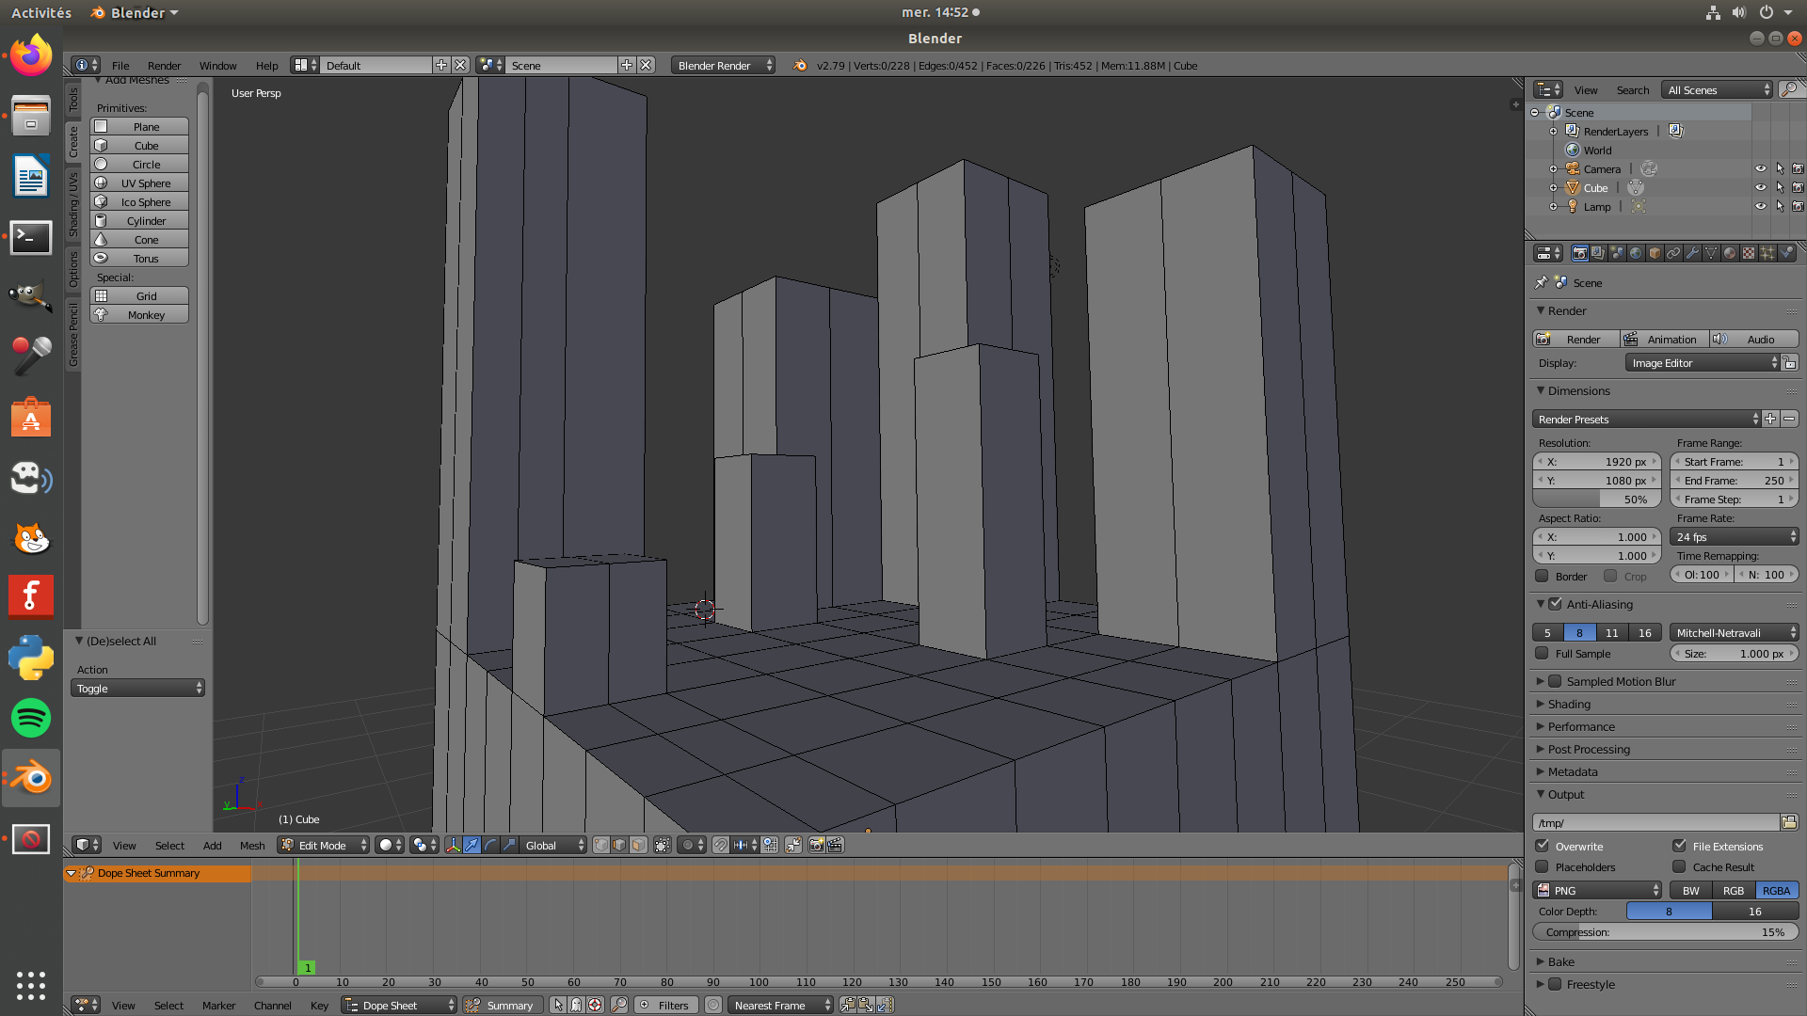1807x1016 pixels.
Task: Click the Animation render button
Action: 1664,339
